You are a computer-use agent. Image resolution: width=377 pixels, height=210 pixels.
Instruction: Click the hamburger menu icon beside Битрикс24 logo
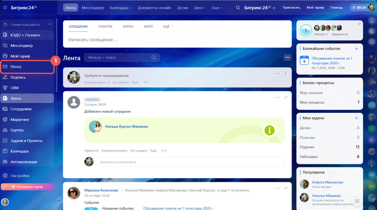click(x=5, y=7)
